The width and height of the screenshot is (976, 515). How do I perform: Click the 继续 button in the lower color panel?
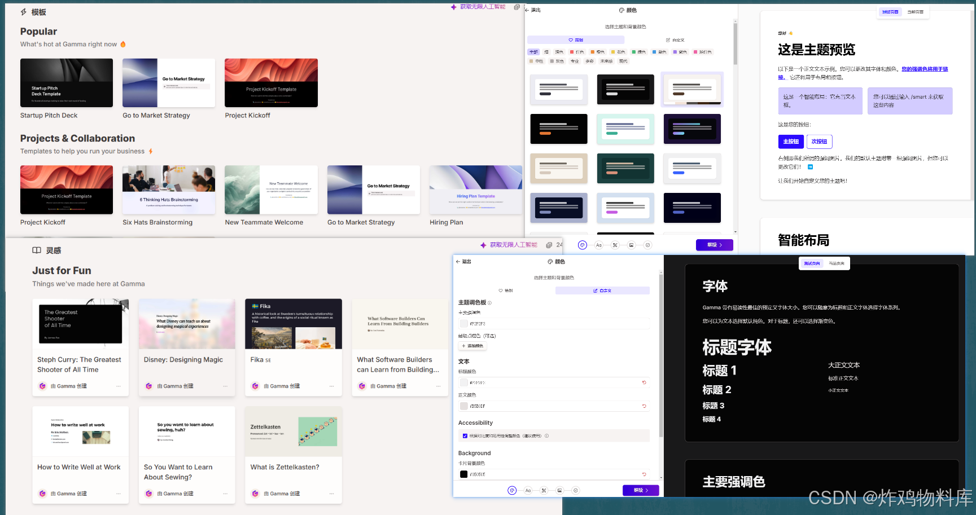[641, 490]
